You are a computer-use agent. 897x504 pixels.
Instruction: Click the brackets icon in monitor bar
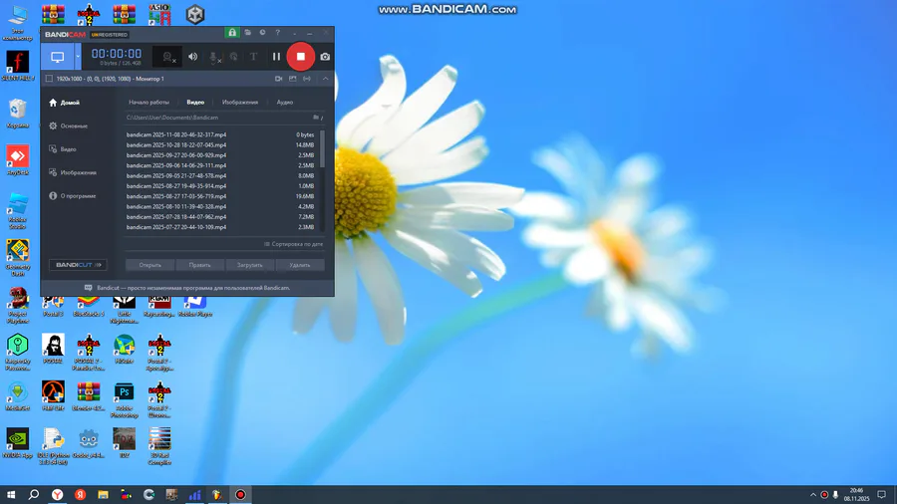coord(307,79)
